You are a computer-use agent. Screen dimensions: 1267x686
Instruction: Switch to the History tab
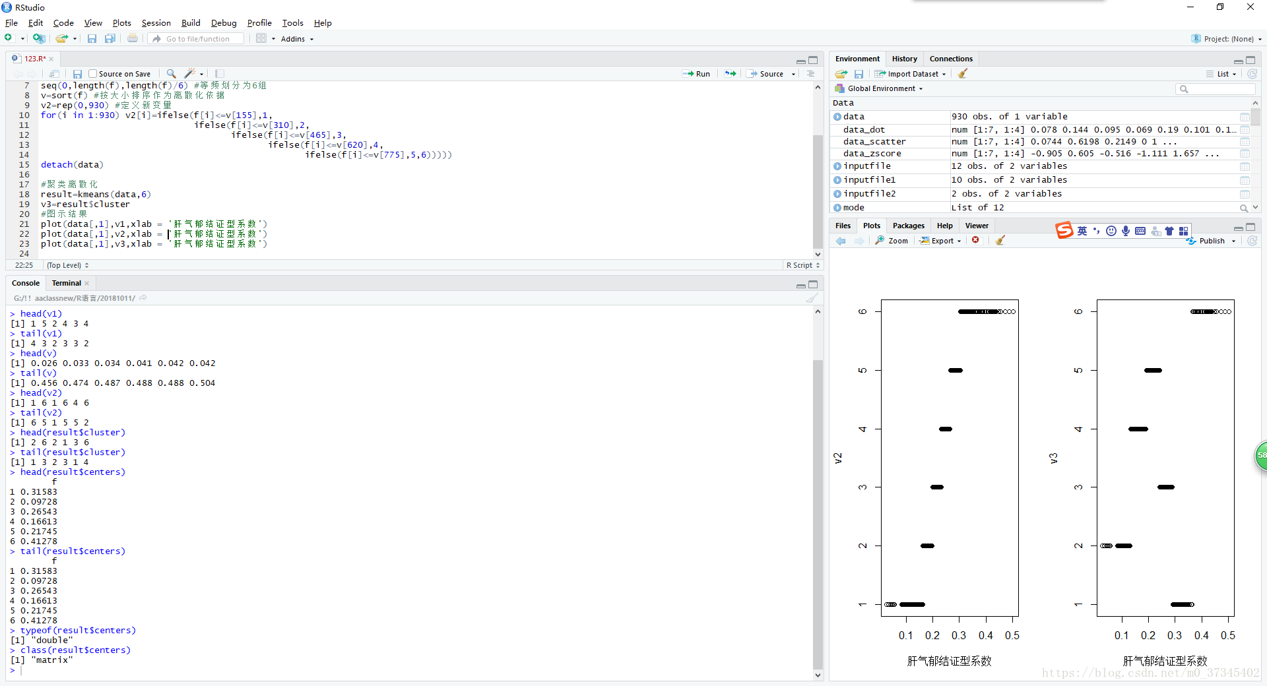pyautogui.click(x=904, y=59)
